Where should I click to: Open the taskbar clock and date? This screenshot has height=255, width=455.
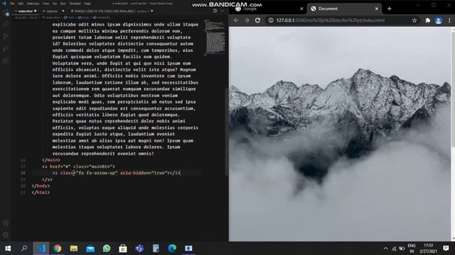click(429, 249)
